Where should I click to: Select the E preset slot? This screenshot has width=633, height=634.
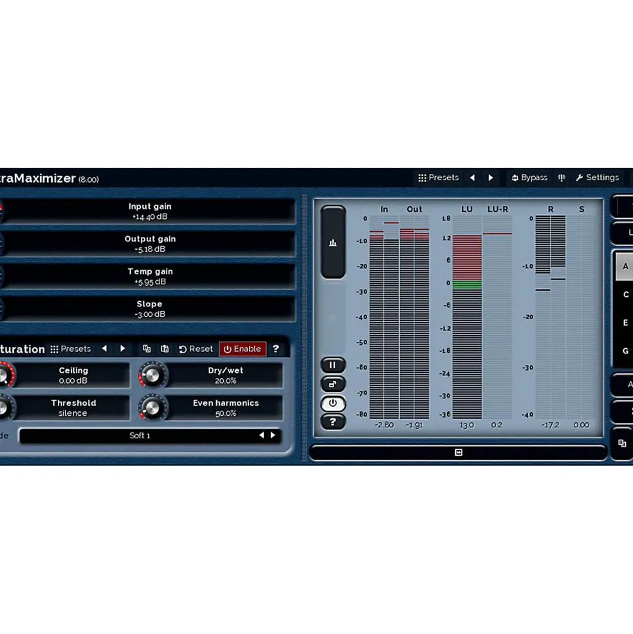pyautogui.click(x=625, y=322)
